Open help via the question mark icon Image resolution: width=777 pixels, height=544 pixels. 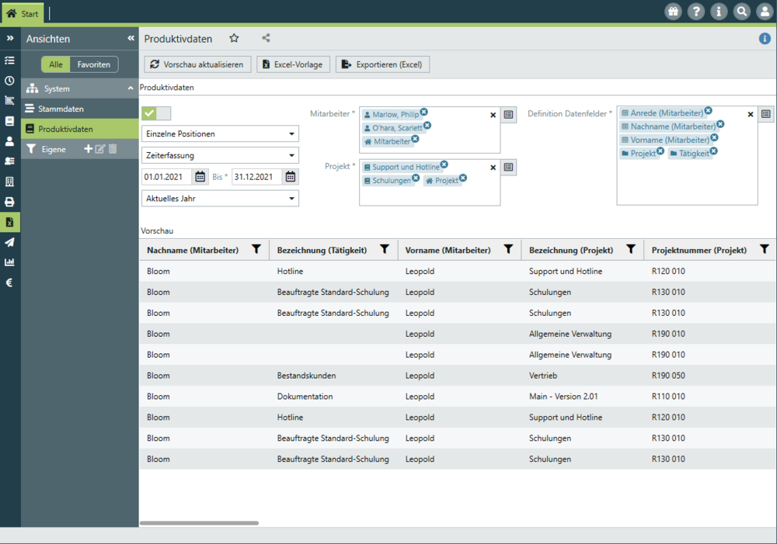click(x=695, y=11)
